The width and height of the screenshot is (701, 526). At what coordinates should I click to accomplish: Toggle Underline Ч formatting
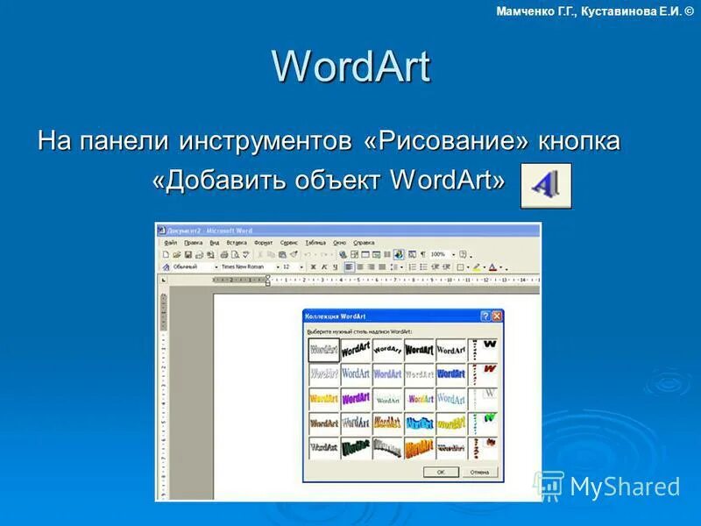(336, 267)
